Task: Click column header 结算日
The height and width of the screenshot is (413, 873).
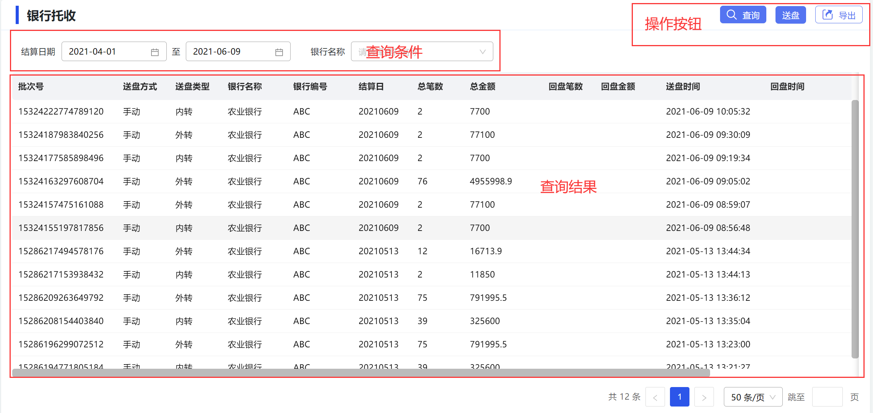Action: (x=371, y=87)
